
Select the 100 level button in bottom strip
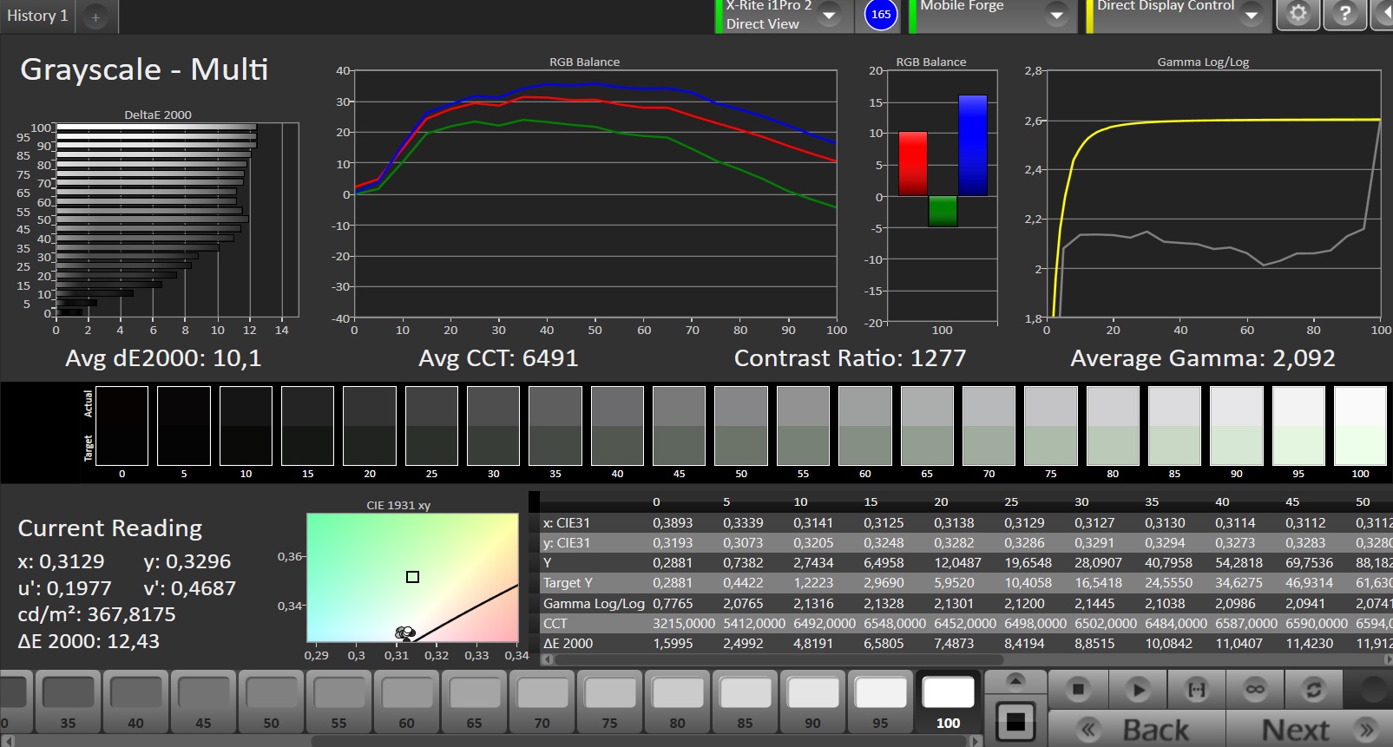[948, 702]
